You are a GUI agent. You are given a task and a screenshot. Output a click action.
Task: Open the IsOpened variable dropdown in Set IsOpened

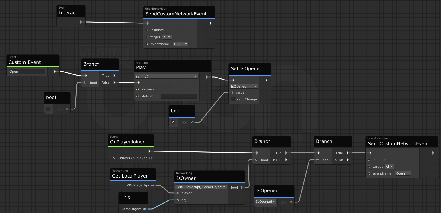244,86
